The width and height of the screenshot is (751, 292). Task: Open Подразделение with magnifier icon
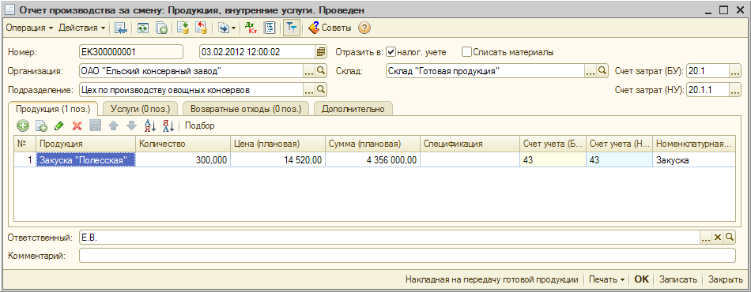point(321,89)
